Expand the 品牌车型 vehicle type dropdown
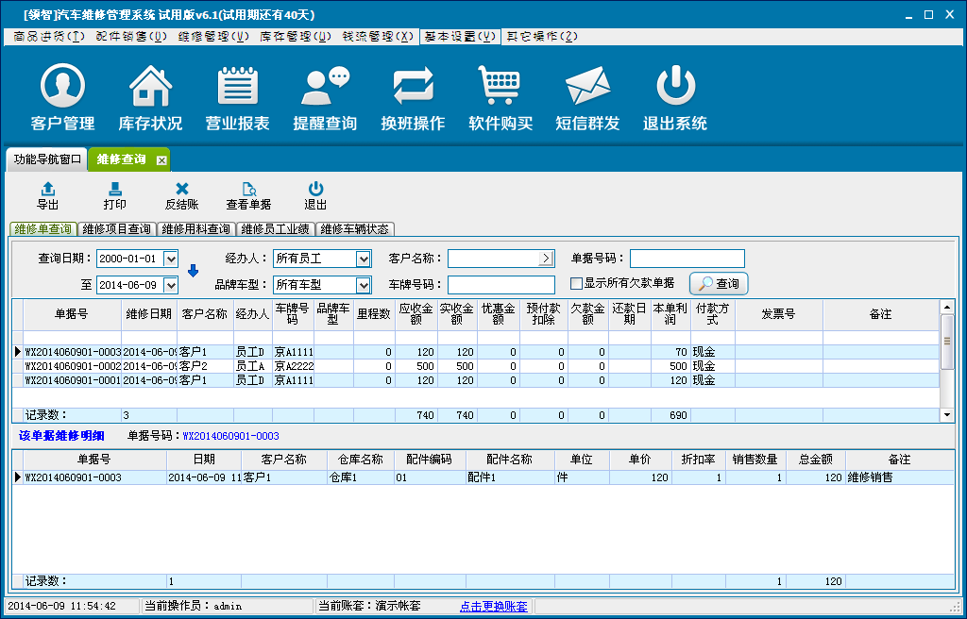The width and height of the screenshot is (967, 619). (364, 285)
